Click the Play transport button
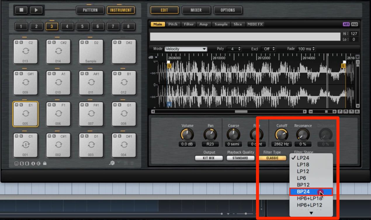This screenshot has width=371, height=220. [36, 10]
